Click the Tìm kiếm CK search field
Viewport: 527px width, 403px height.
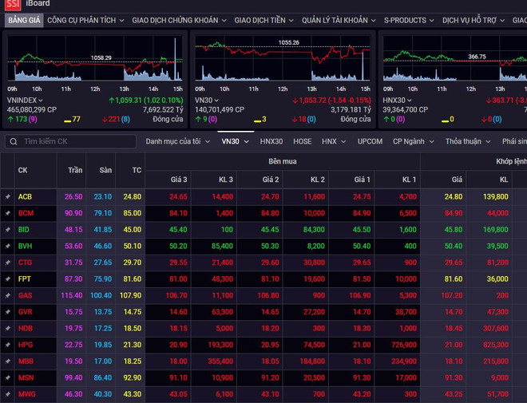[x=76, y=141]
